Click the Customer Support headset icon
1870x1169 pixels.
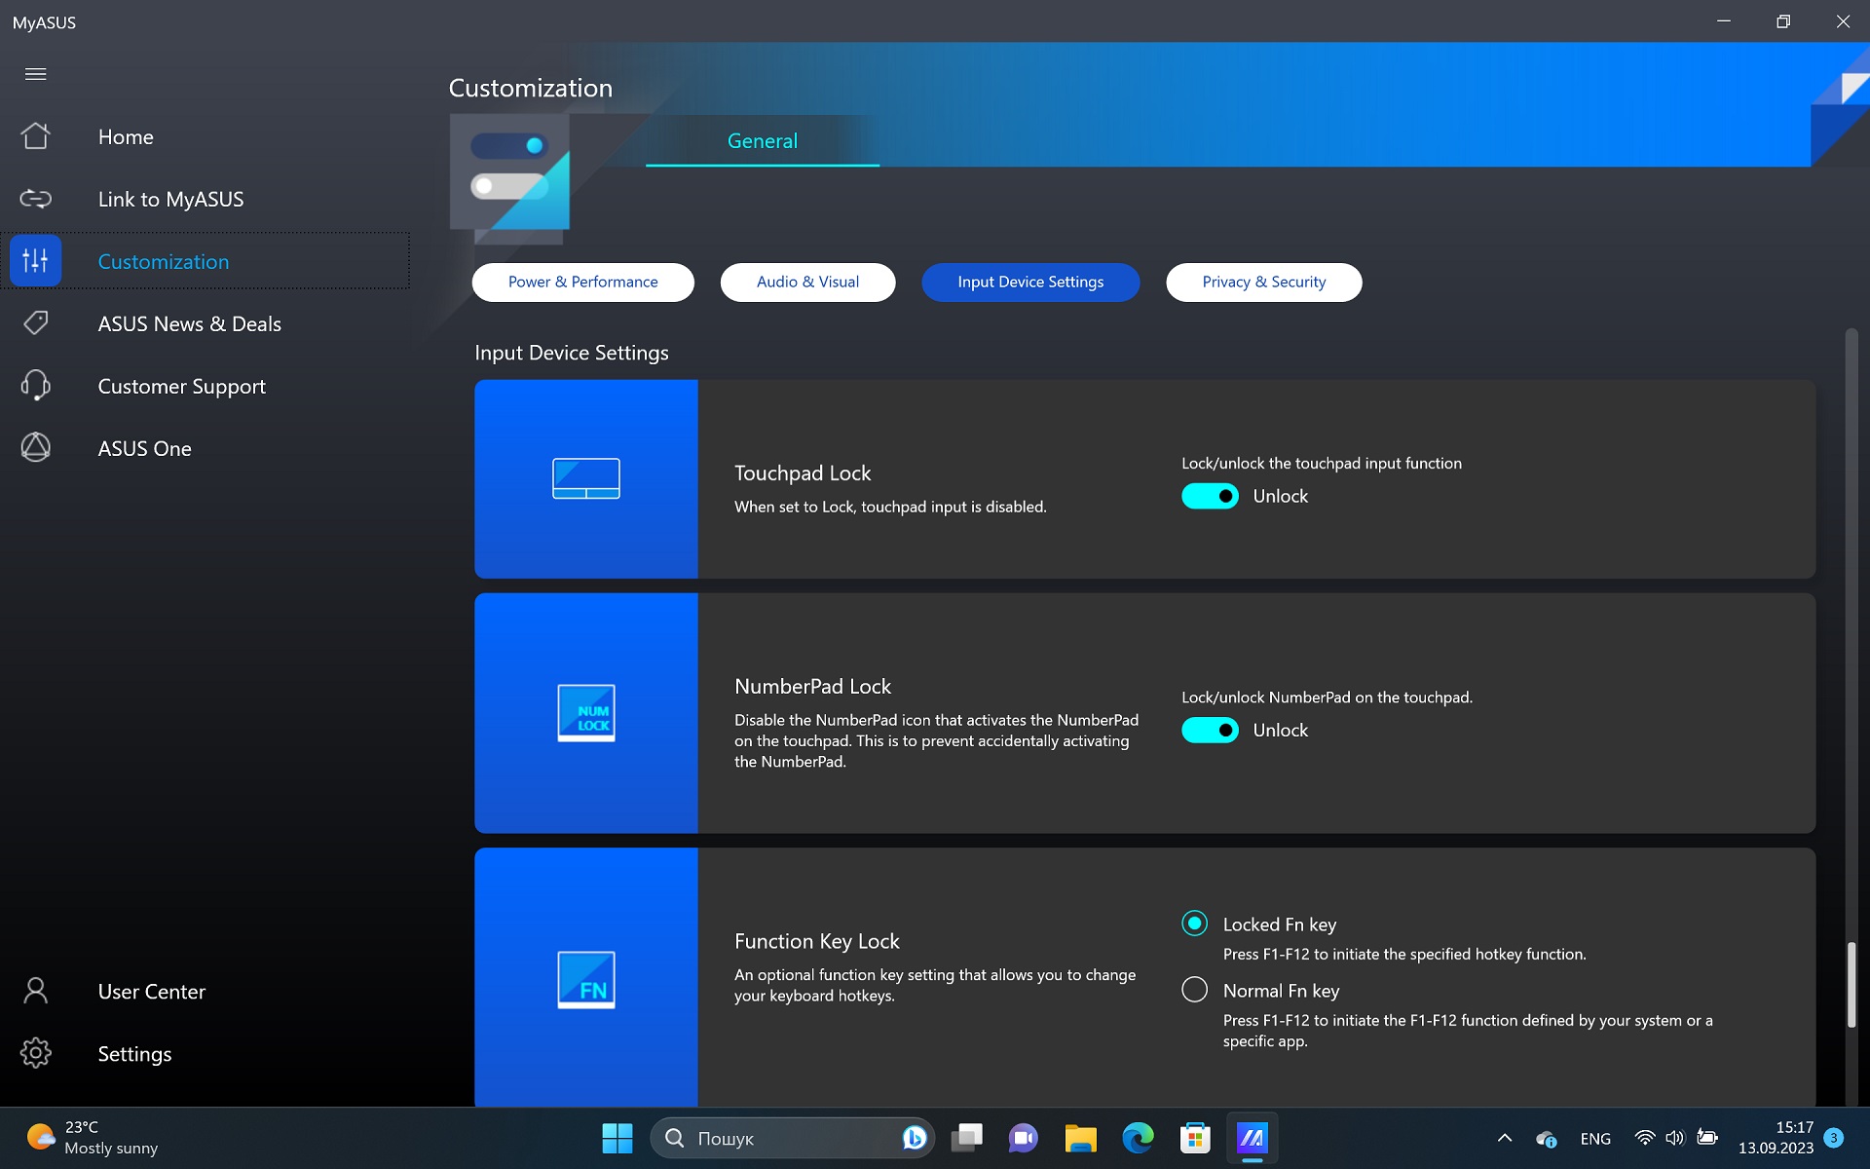pyautogui.click(x=36, y=386)
